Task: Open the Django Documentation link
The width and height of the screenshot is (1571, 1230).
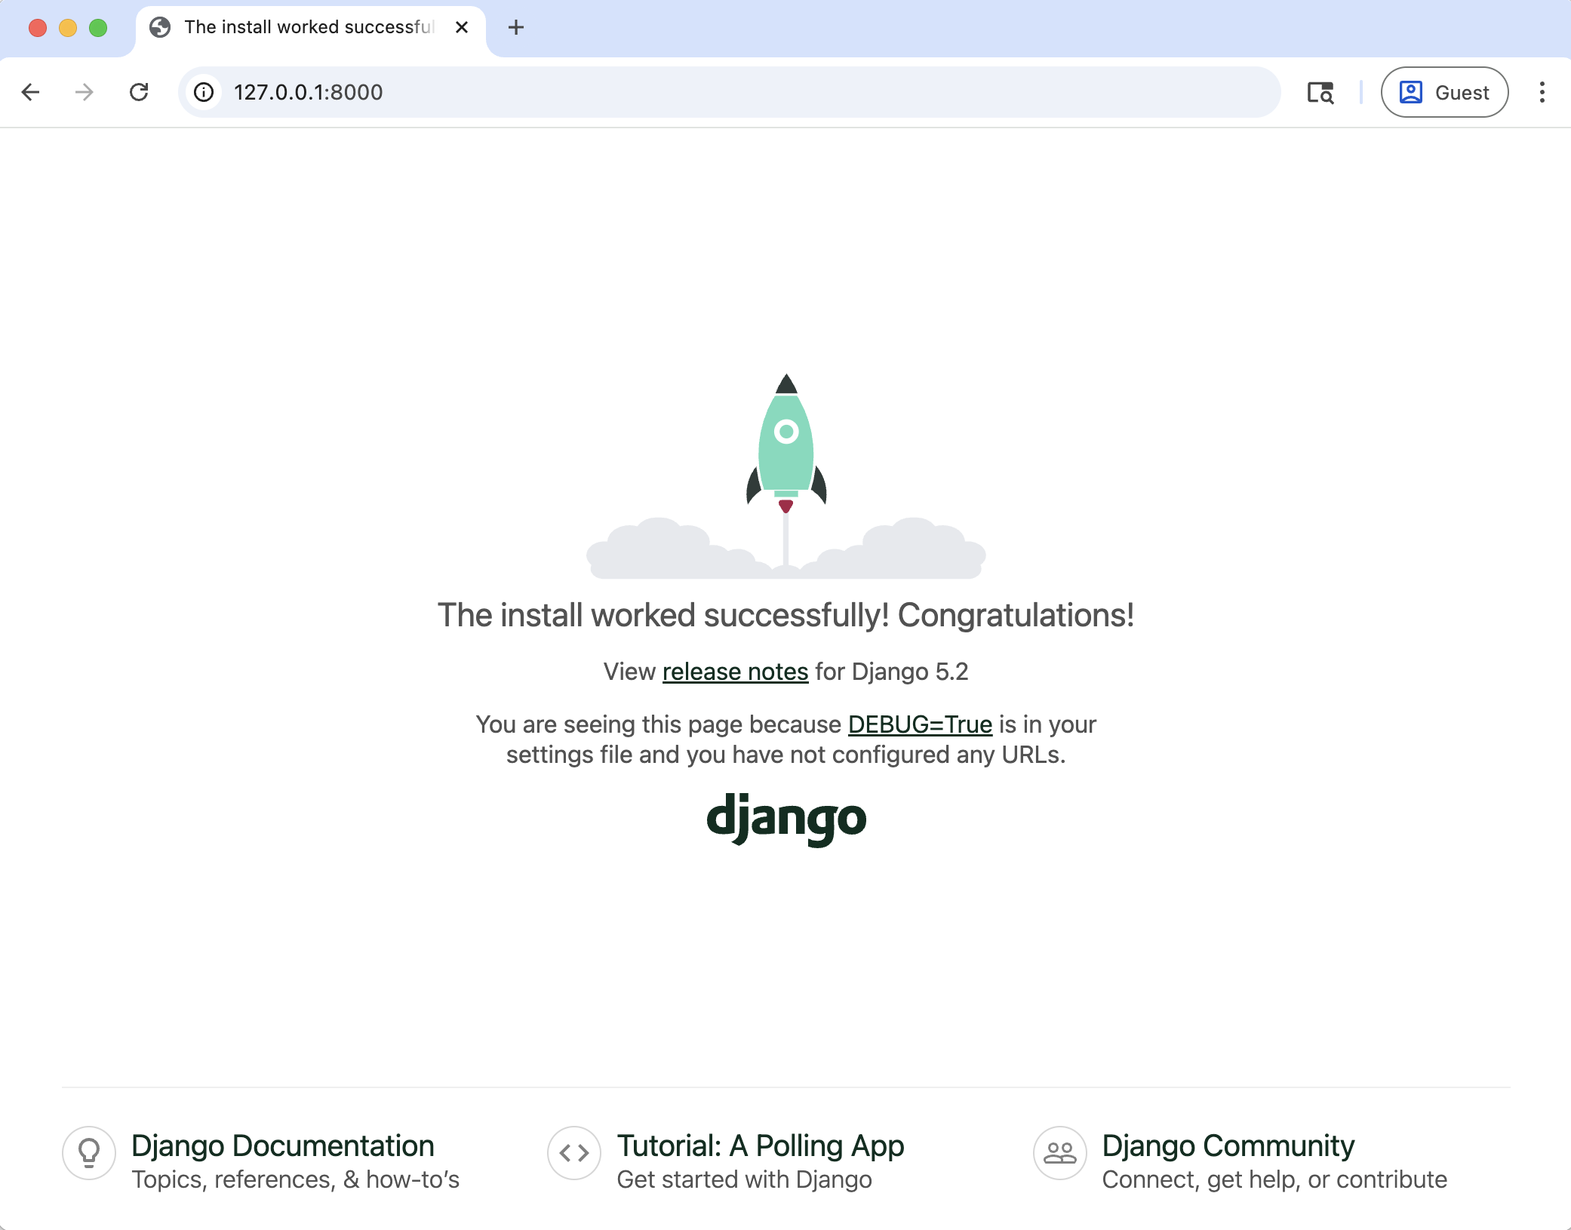Action: point(282,1145)
